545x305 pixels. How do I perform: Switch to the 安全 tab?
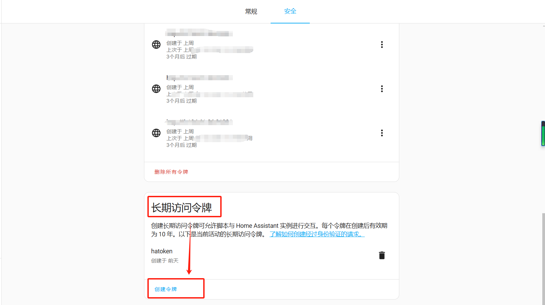tap(290, 12)
